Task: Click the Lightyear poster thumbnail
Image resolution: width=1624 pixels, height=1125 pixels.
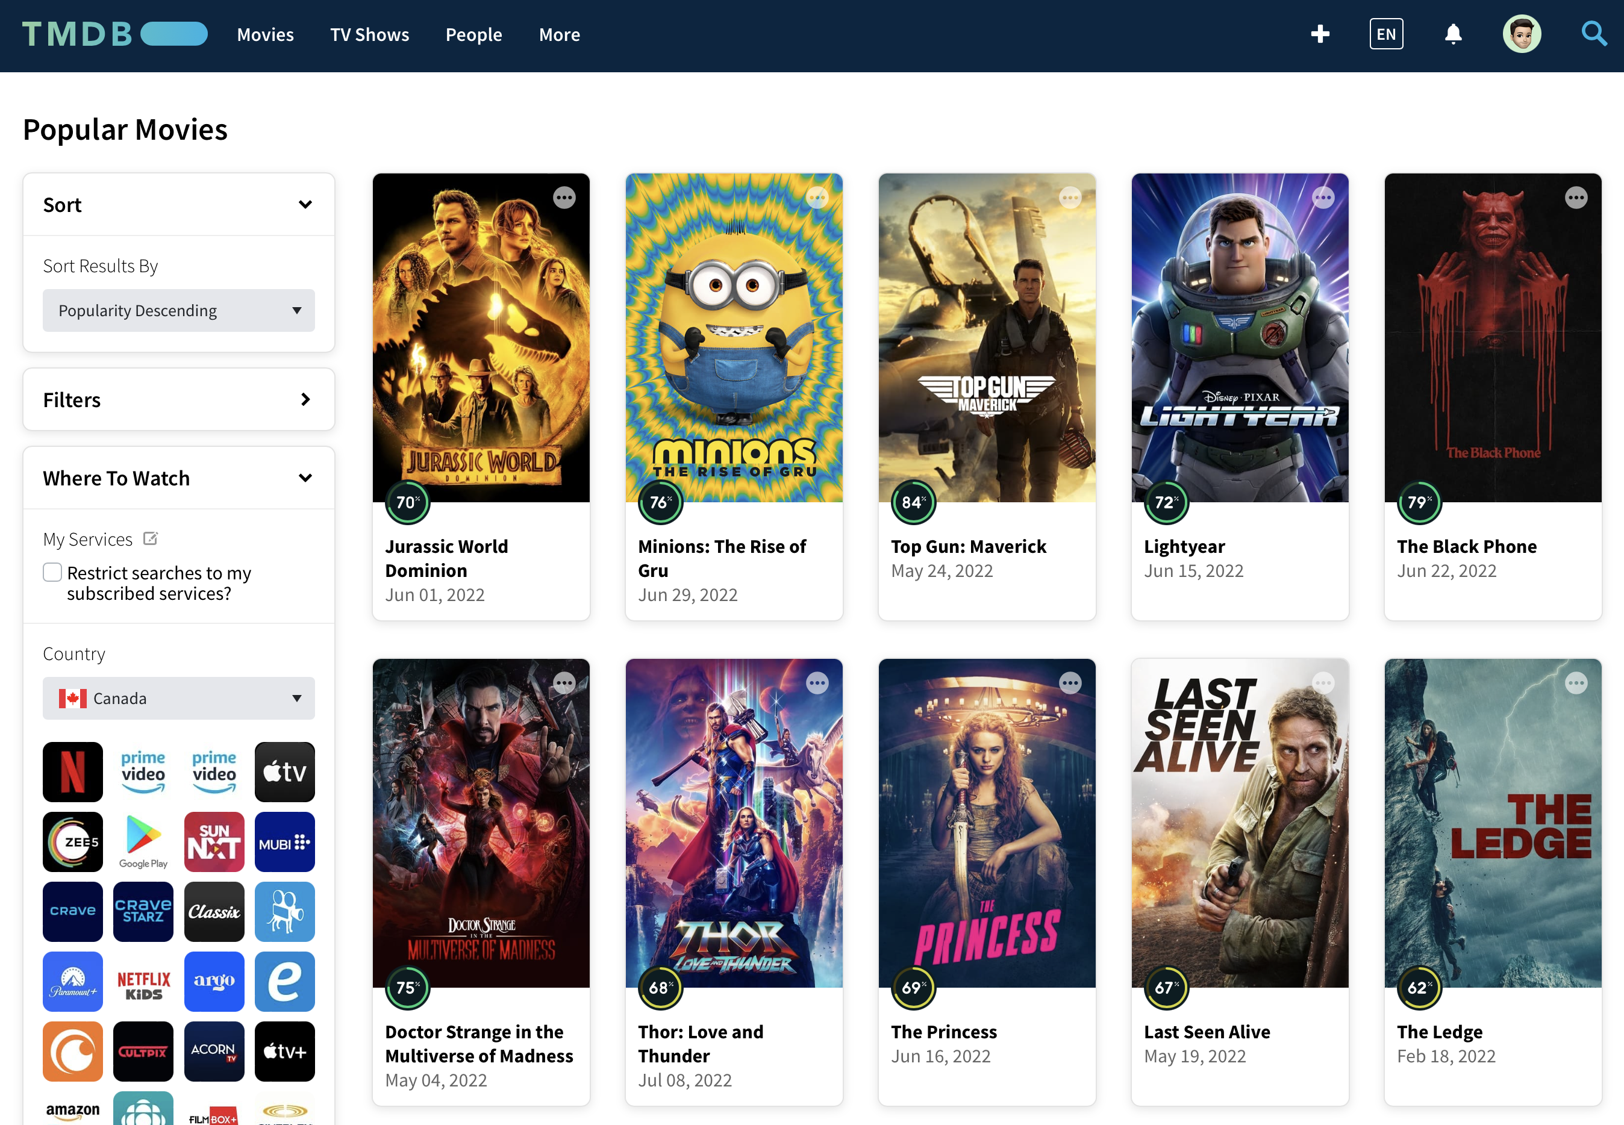Action: [x=1240, y=338]
